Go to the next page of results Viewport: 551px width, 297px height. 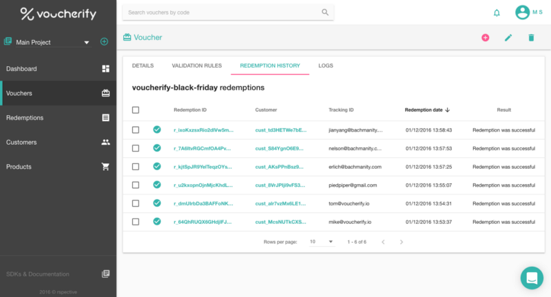pos(402,242)
